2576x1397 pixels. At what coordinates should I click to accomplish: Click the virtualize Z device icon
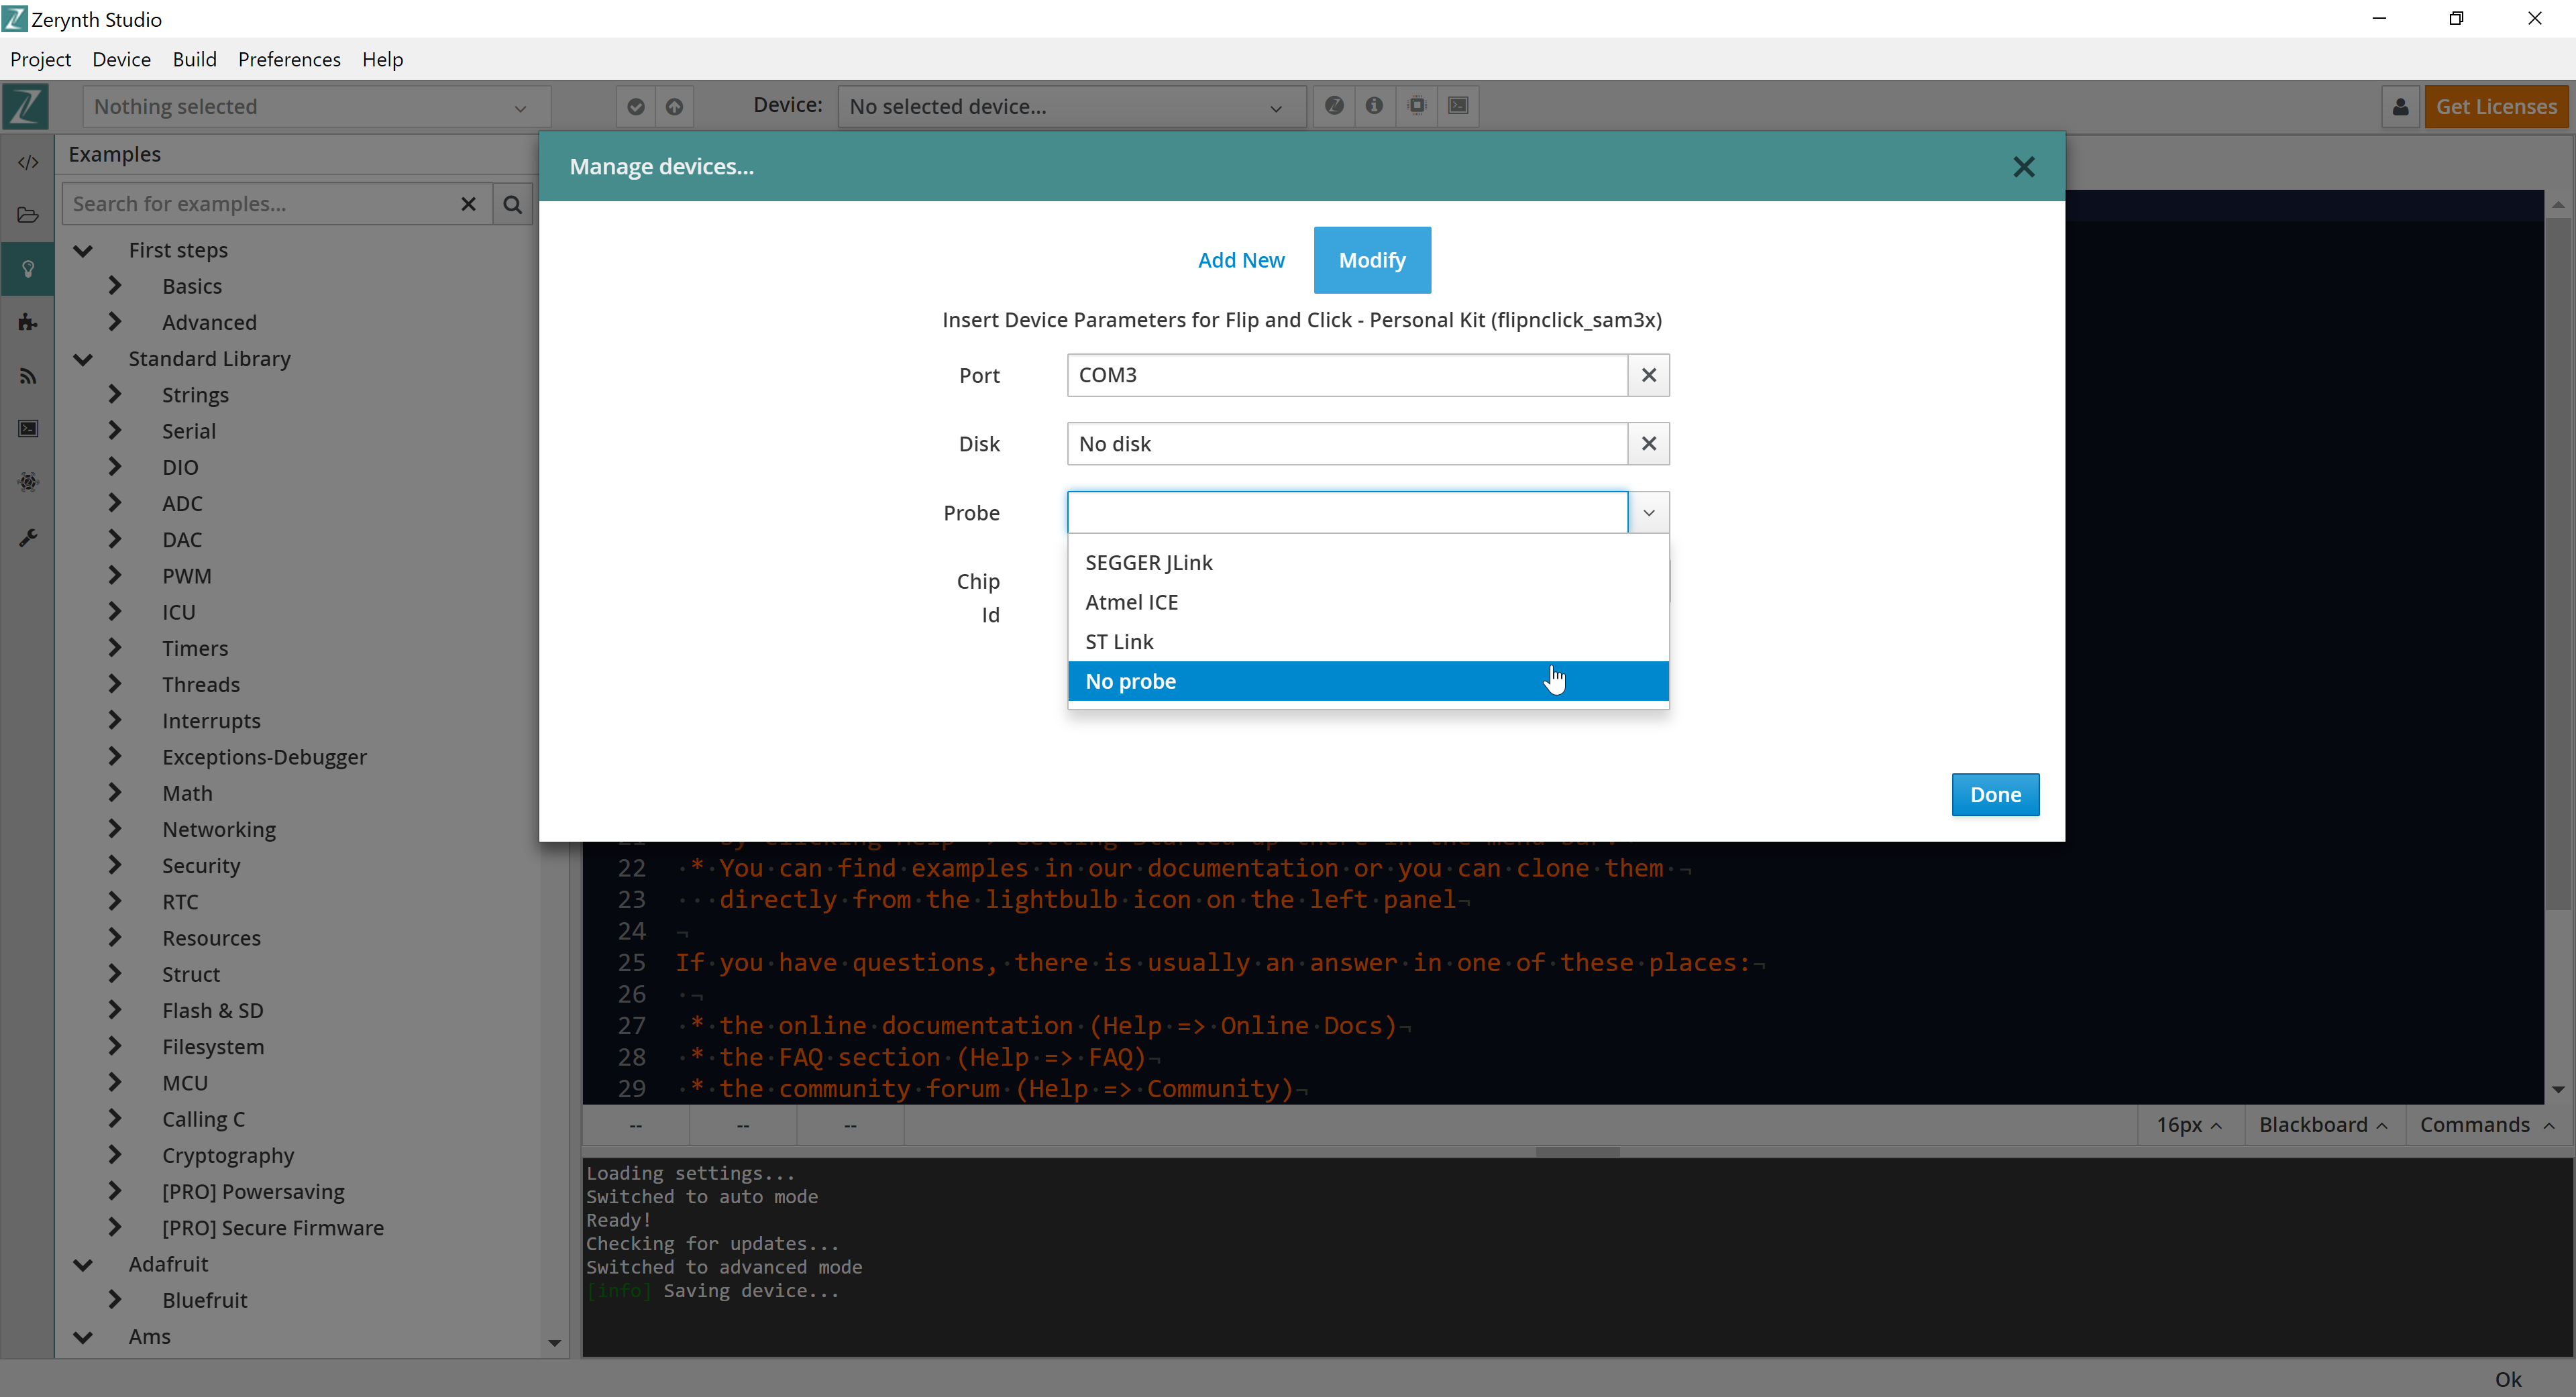click(x=1334, y=105)
